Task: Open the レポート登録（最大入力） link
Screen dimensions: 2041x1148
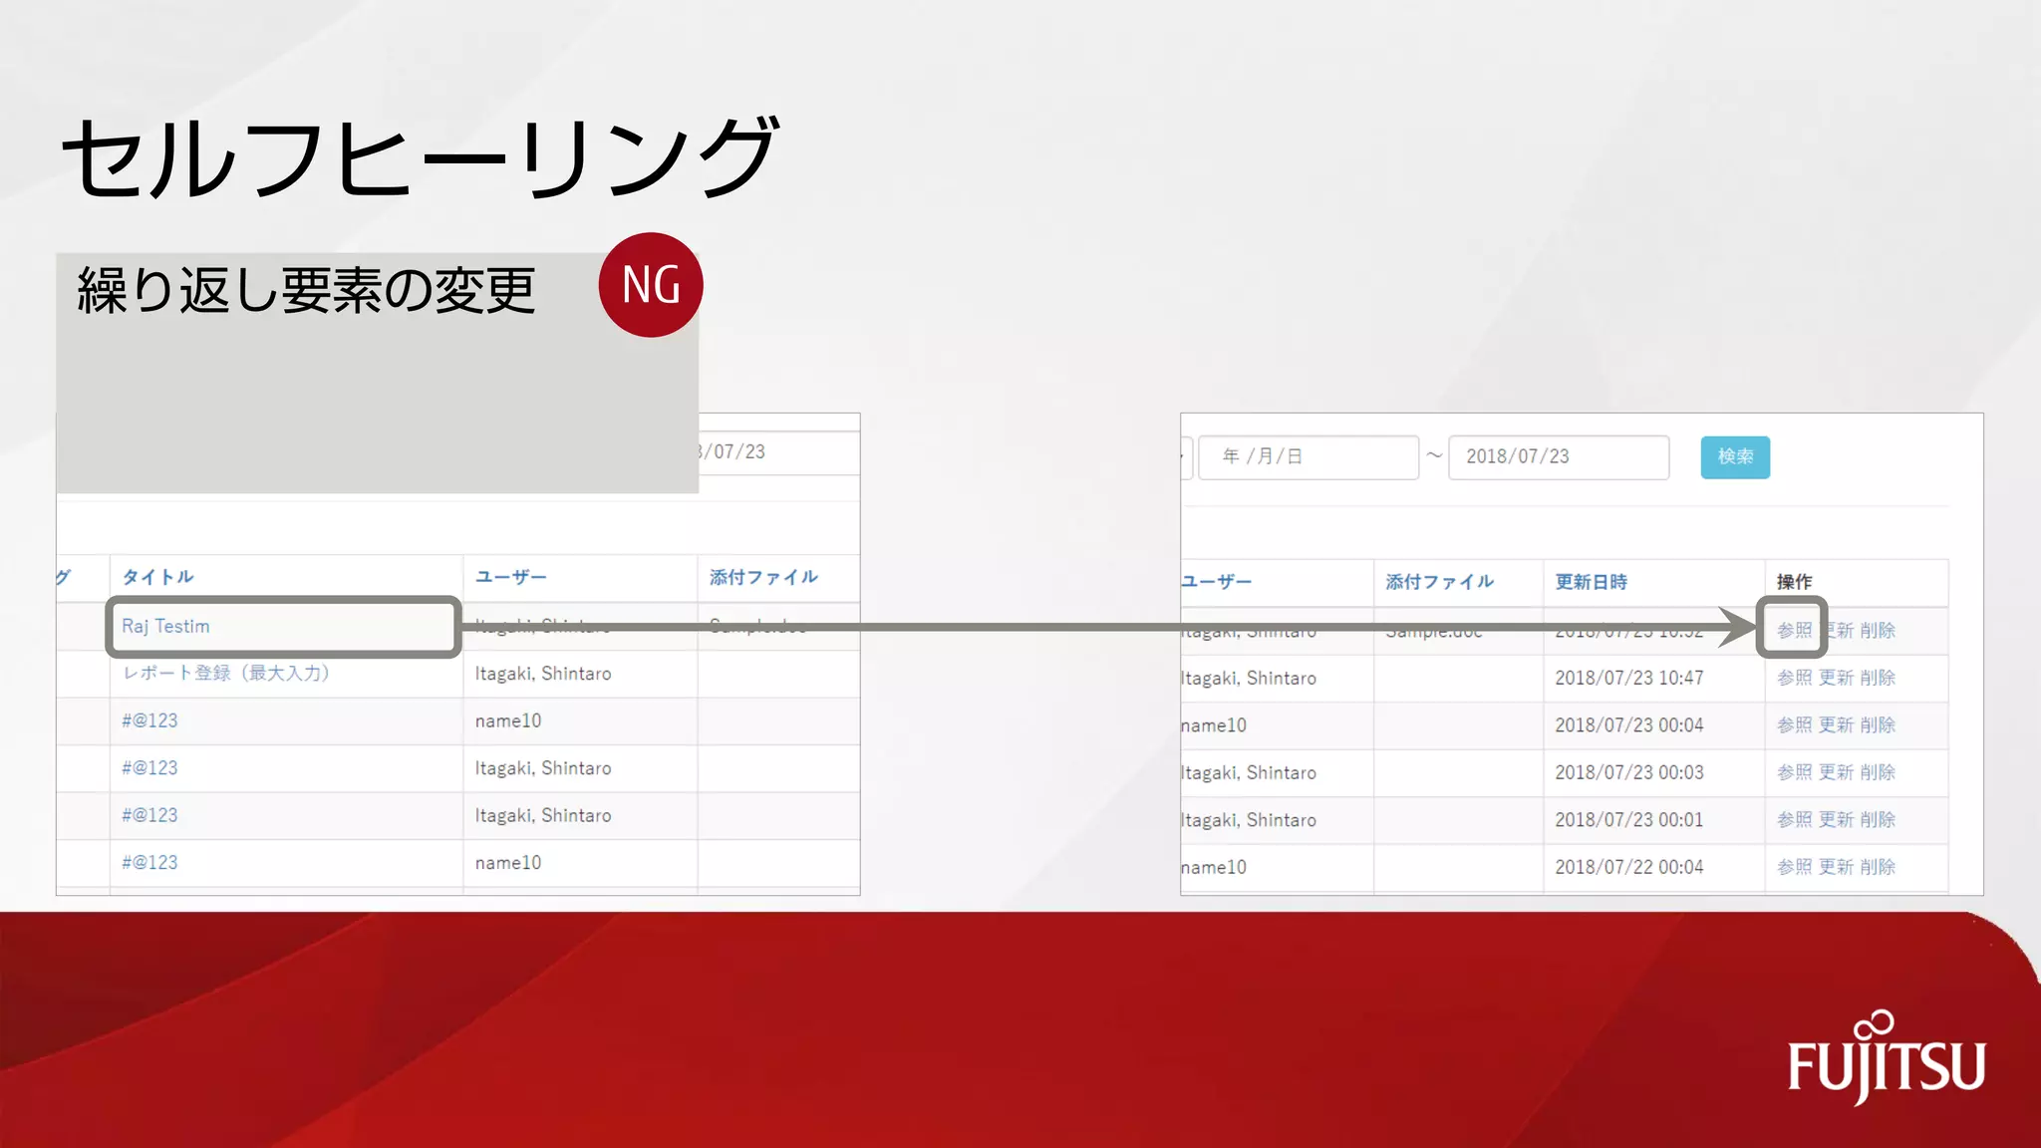Action: tap(225, 674)
